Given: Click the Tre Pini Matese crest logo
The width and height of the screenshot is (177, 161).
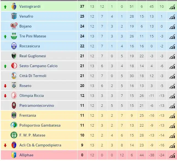Looking at the screenshot, I should pos(14,36).
